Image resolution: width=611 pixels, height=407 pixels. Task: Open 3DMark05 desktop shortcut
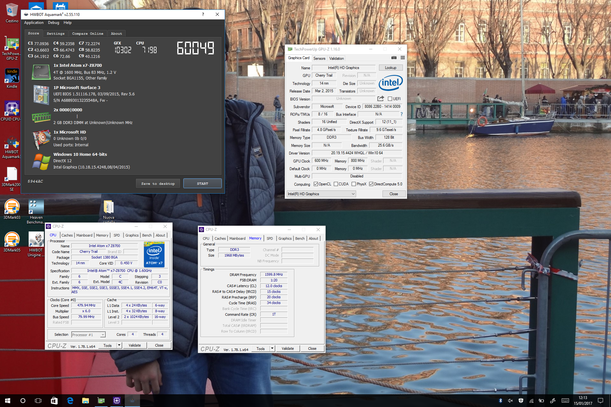(x=12, y=242)
